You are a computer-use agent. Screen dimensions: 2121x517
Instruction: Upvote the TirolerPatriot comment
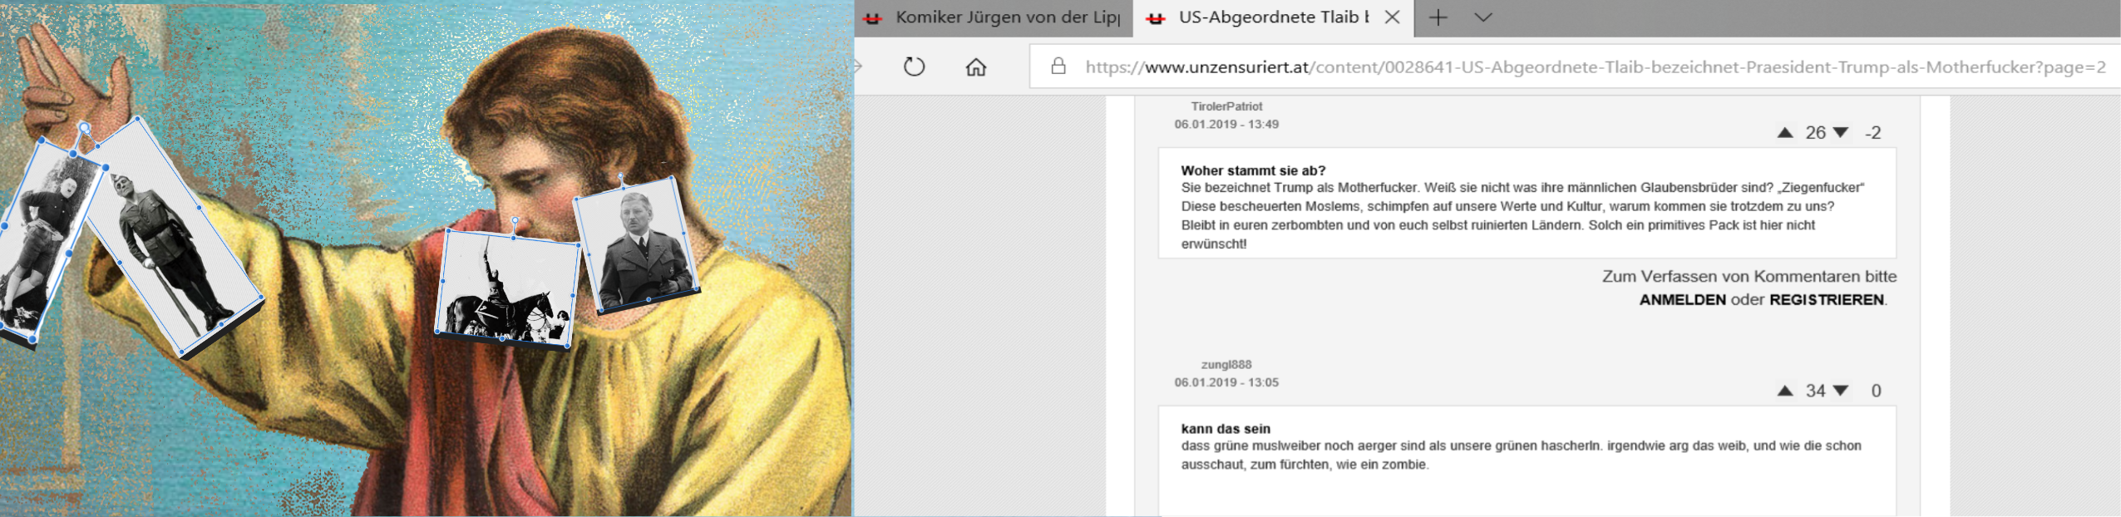point(1785,133)
